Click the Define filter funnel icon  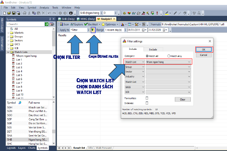(93, 30)
